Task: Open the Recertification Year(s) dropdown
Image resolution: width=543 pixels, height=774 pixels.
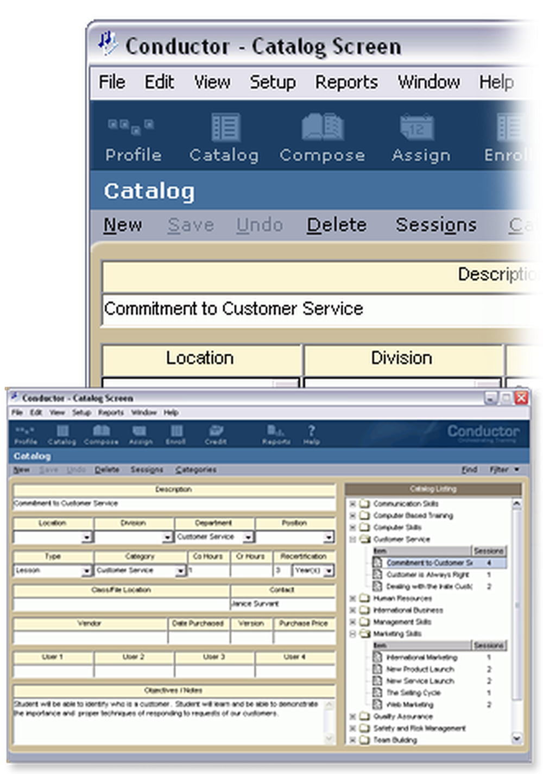Action: tap(329, 571)
